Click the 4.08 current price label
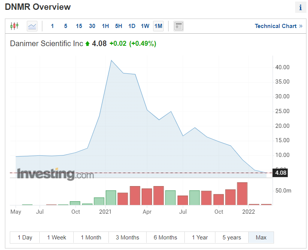308x250 pixels. click(x=280, y=173)
